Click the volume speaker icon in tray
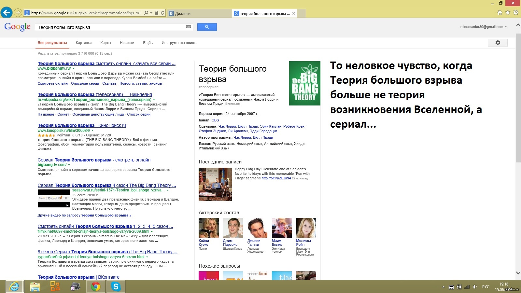 (475, 287)
